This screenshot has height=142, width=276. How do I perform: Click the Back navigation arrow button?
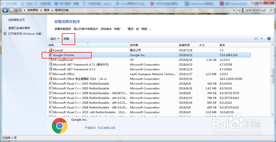tap(5, 10)
